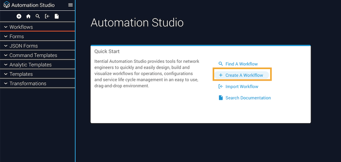This screenshot has height=162, width=341.
Task: Expand the Transformations chevron
Action: (6, 83)
